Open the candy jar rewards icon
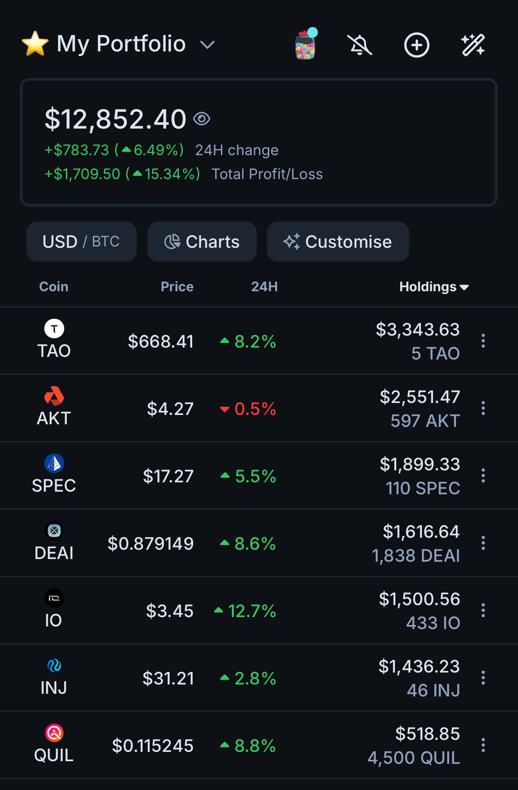 click(305, 45)
